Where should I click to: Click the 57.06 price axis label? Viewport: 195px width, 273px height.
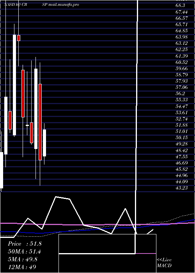[182, 87]
